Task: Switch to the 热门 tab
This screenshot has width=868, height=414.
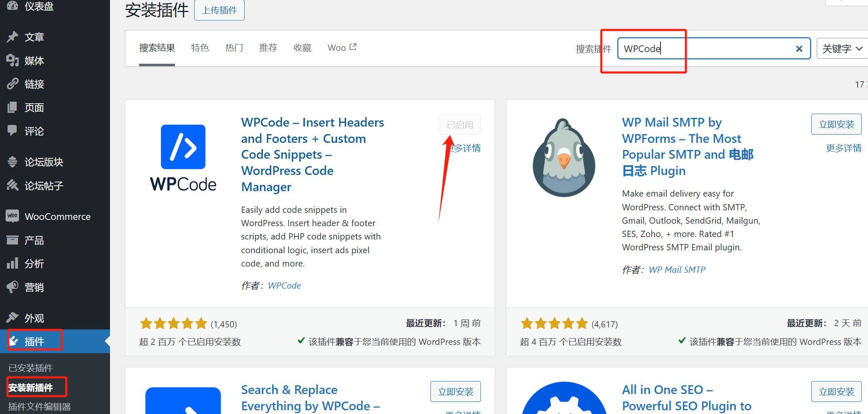Action: point(234,48)
